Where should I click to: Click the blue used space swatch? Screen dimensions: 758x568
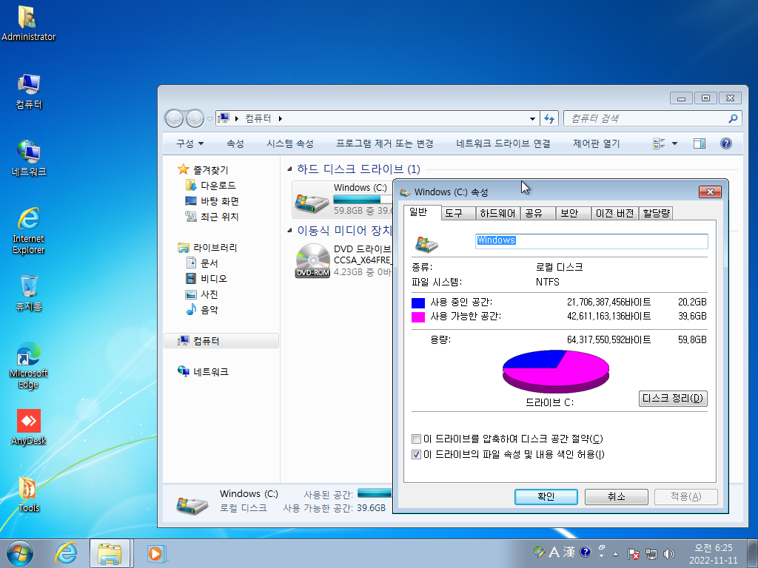click(x=418, y=302)
